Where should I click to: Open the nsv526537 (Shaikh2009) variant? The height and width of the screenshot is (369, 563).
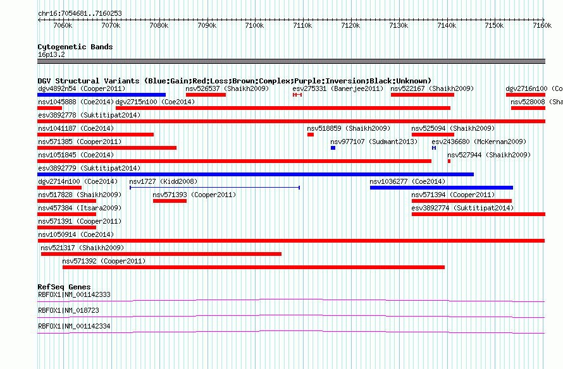[x=227, y=88]
